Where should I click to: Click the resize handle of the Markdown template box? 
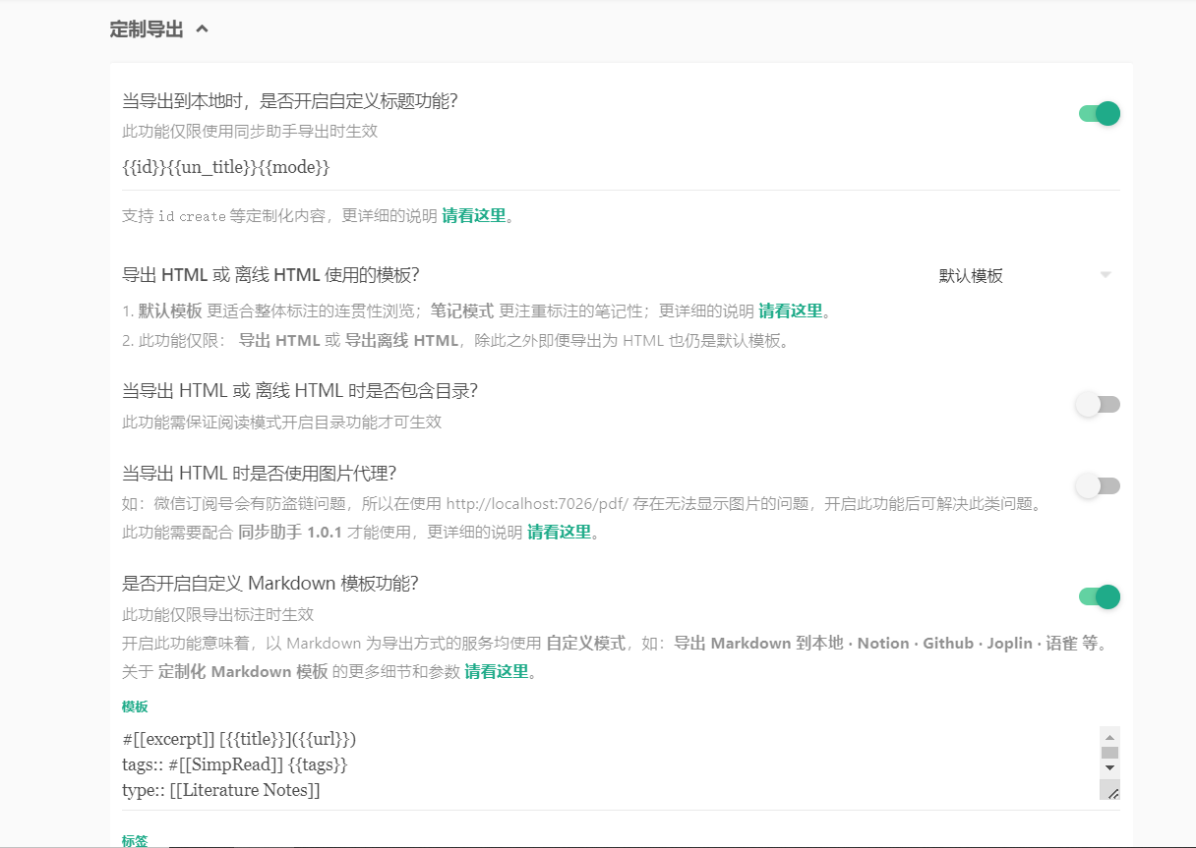point(1112,790)
